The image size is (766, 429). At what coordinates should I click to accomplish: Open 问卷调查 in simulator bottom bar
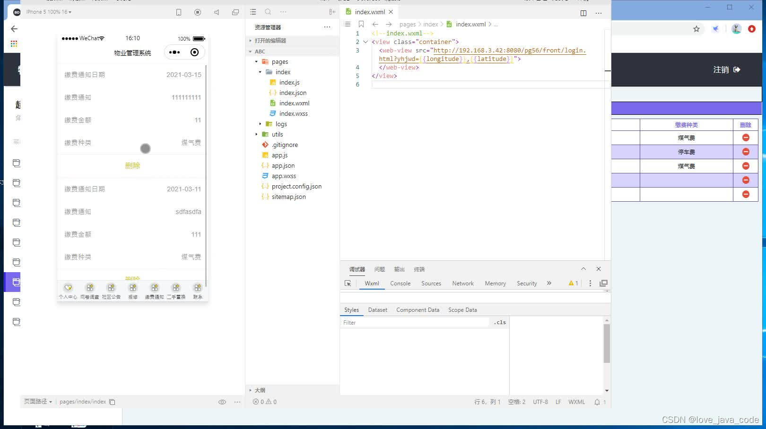pos(90,291)
